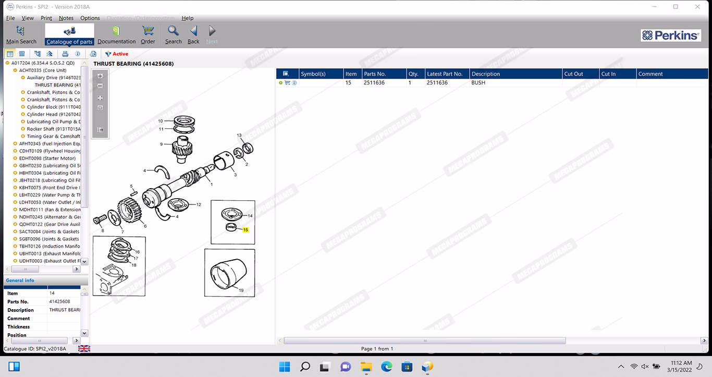Select Timing Gear & Camshaft tree item
This screenshot has width=712, height=377.
[54, 136]
